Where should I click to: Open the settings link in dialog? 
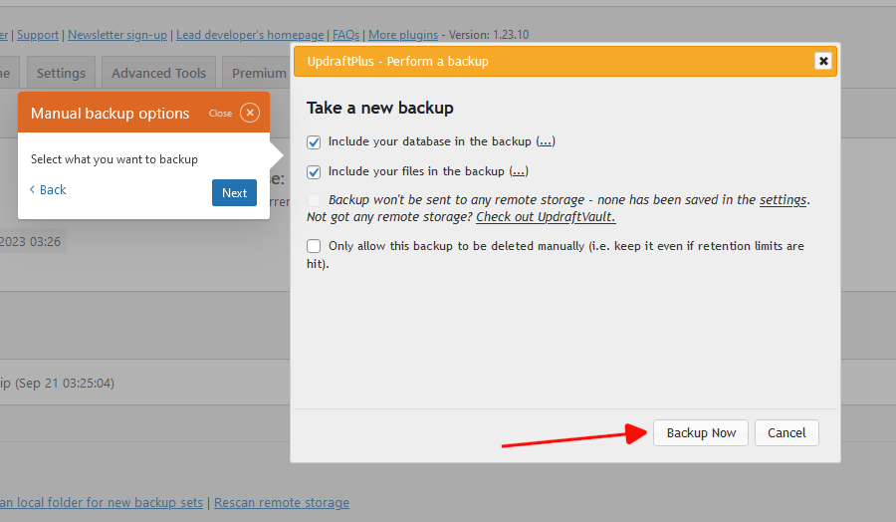tap(783, 199)
